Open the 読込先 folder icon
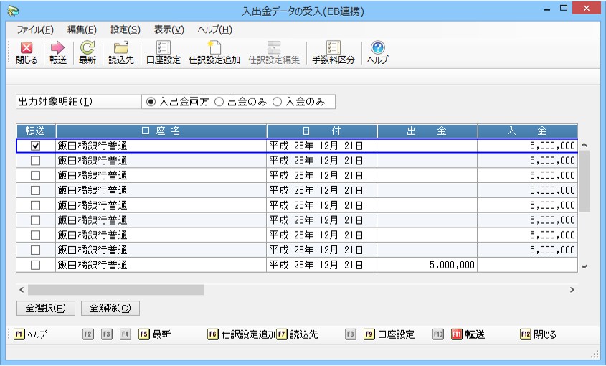The height and width of the screenshot is (366, 606). click(x=120, y=49)
